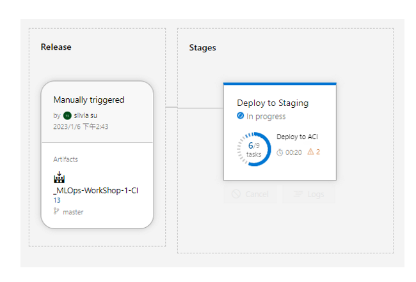Click the blue In progress status icon

[241, 116]
